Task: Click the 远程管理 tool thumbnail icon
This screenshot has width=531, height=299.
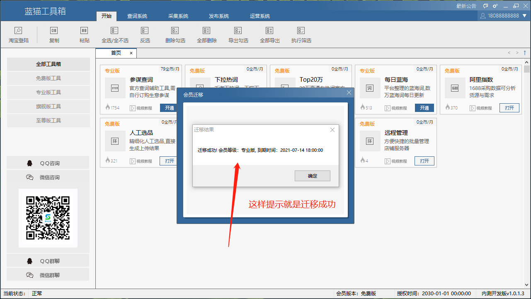Action: 370,141
